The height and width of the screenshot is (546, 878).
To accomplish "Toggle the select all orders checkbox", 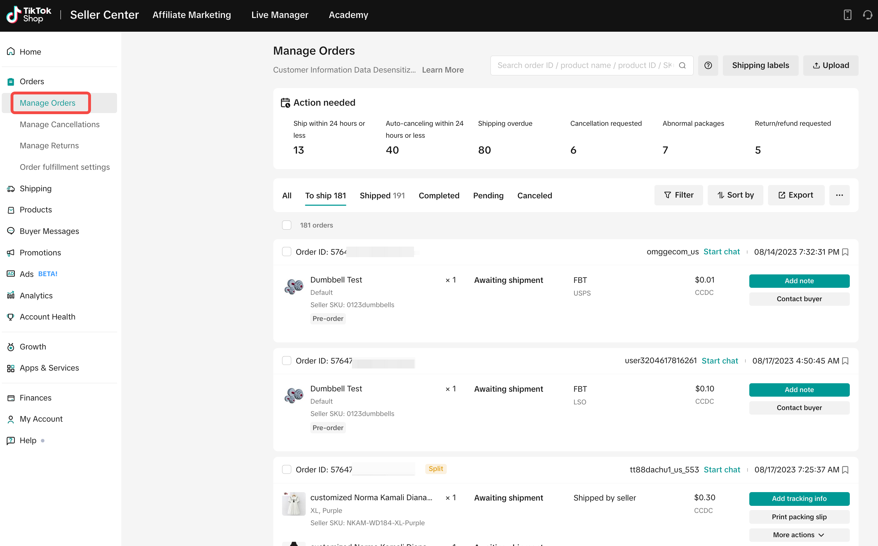I will [x=286, y=225].
